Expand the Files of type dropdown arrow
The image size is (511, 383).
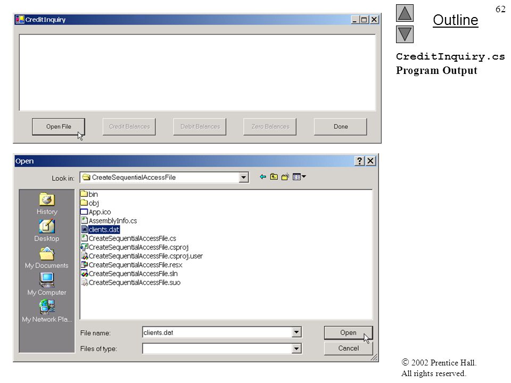click(296, 348)
